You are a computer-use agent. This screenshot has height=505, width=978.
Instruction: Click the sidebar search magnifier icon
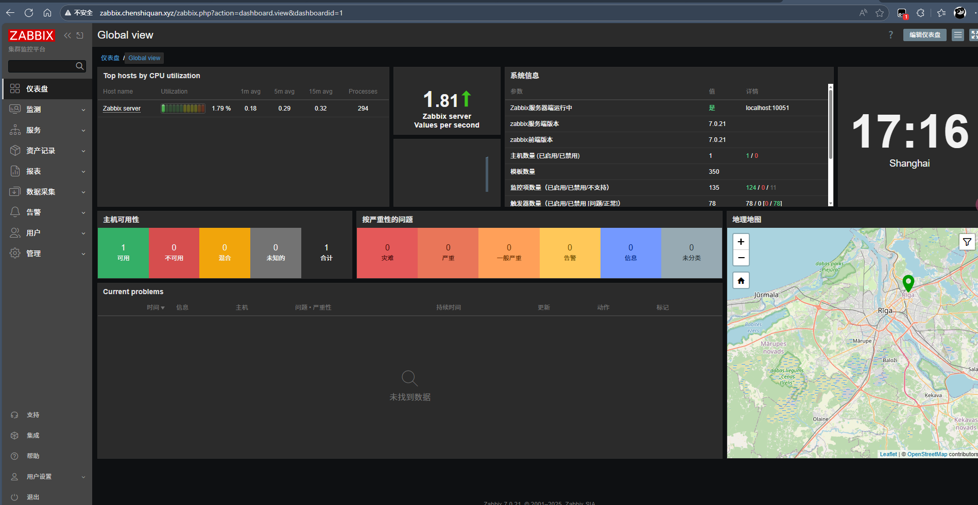(x=79, y=66)
